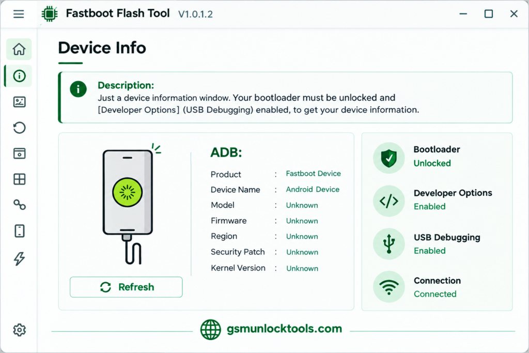Open settings gear in sidebar

click(x=19, y=330)
